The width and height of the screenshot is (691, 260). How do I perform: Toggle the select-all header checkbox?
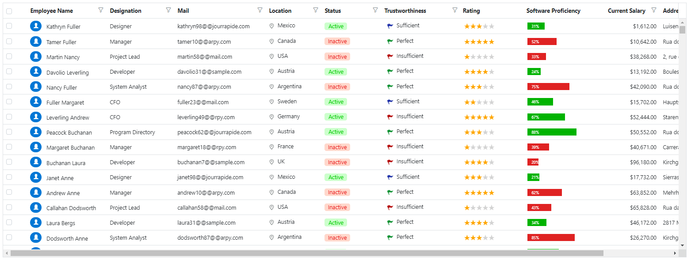pyautogui.click(x=9, y=11)
